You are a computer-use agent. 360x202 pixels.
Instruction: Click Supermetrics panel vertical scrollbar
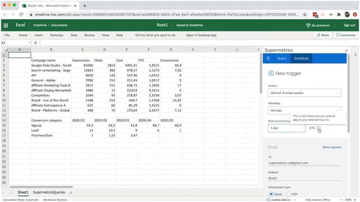[x=349, y=94]
